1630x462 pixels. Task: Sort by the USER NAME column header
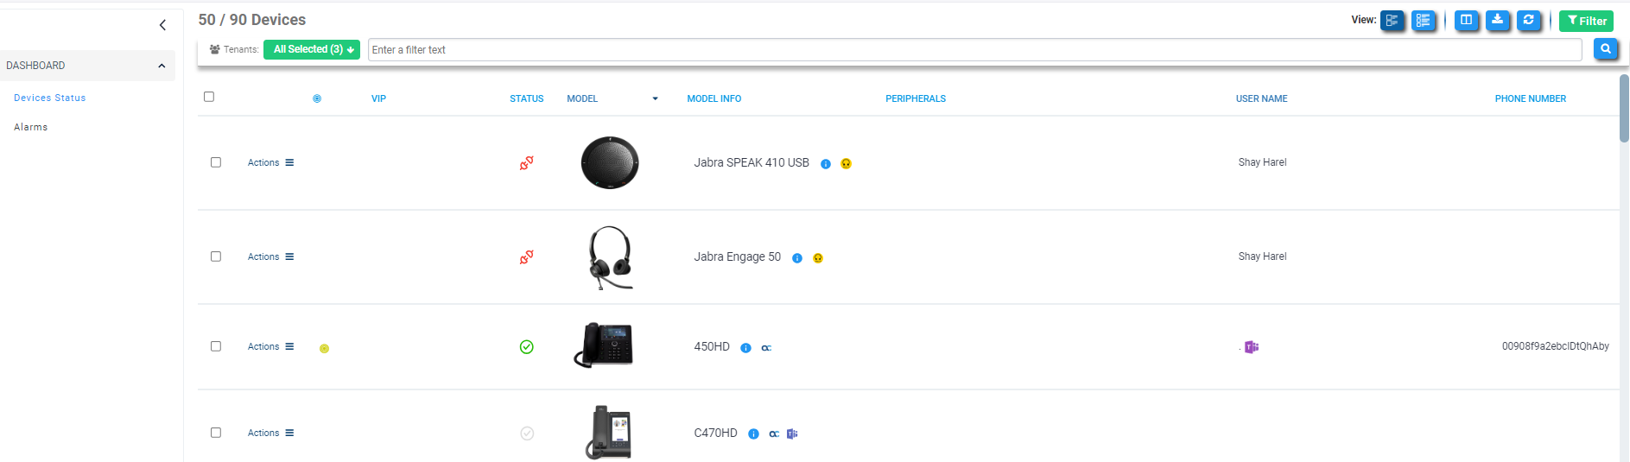pos(1262,98)
